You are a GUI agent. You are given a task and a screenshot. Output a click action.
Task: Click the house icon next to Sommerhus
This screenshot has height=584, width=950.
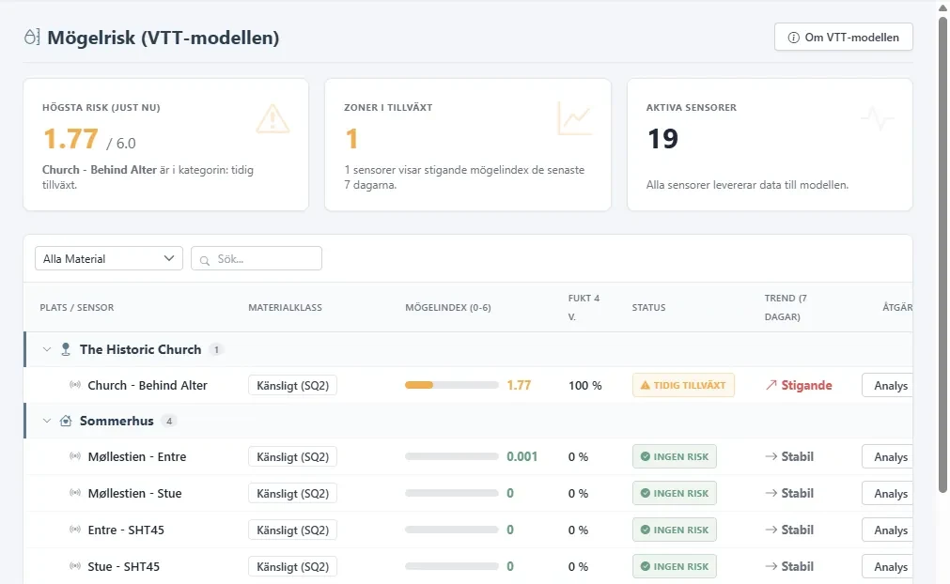click(66, 421)
